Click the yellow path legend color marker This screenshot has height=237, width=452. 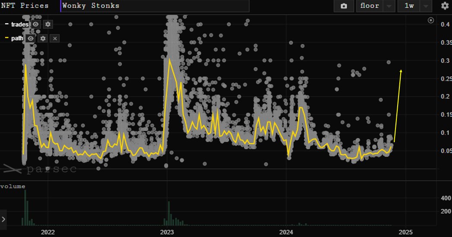tap(7, 38)
